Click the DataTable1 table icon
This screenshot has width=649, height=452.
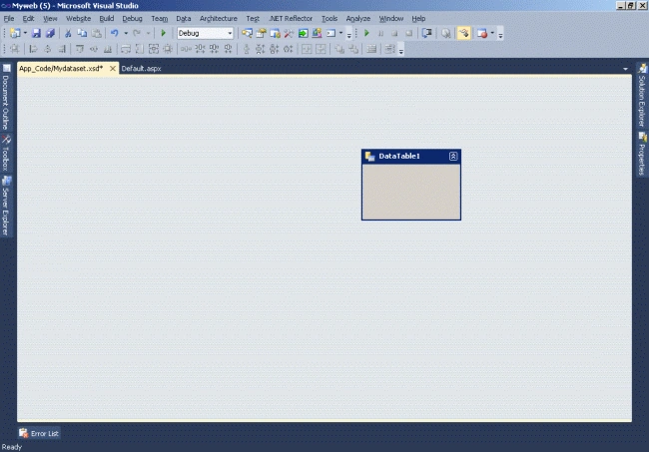click(369, 157)
